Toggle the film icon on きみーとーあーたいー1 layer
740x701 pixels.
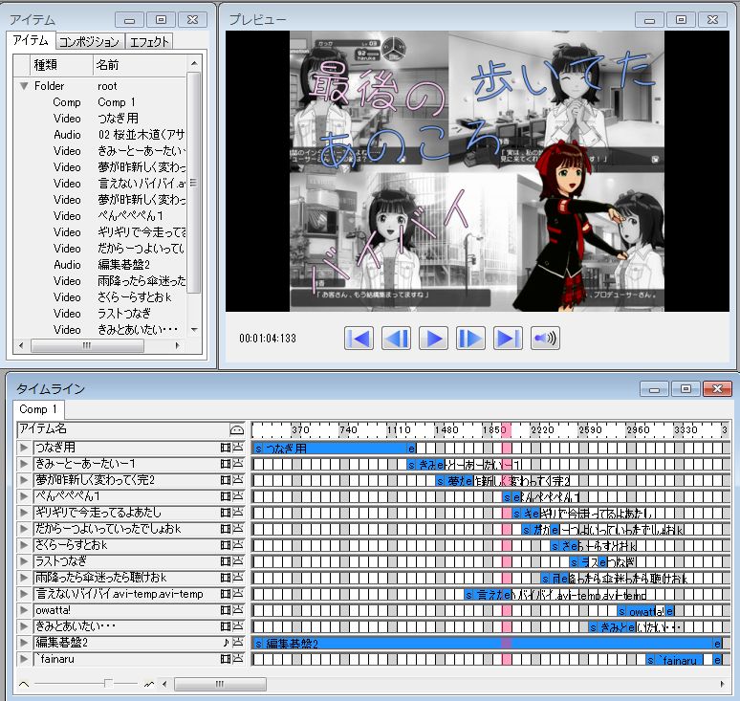(226, 464)
